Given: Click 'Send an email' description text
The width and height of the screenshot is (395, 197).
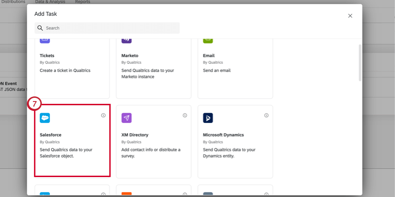Looking at the screenshot, I should 217,70.
